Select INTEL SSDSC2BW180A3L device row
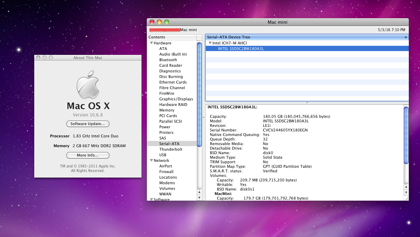 coord(307,49)
